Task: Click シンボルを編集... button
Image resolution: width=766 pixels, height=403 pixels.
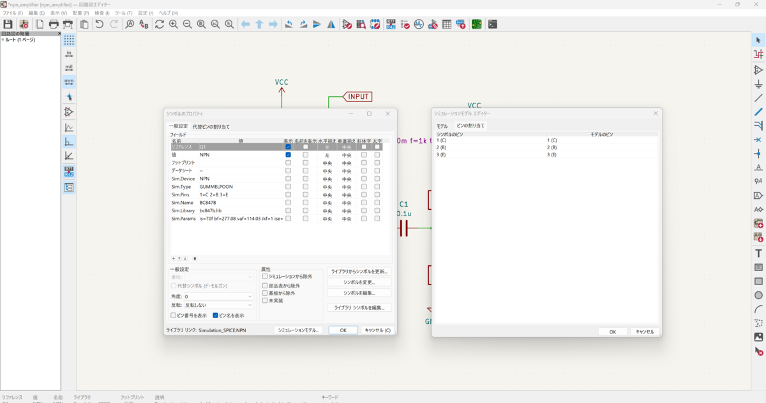Action: (359, 293)
